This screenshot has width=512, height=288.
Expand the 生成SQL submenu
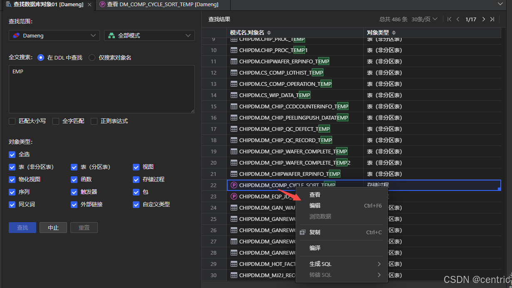tap(320, 264)
